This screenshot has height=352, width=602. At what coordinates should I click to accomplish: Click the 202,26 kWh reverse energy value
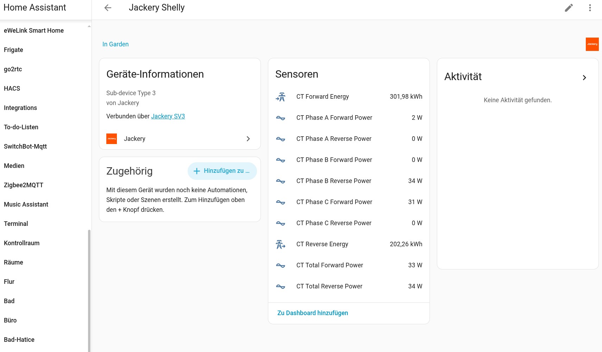(x=406, y=244)
